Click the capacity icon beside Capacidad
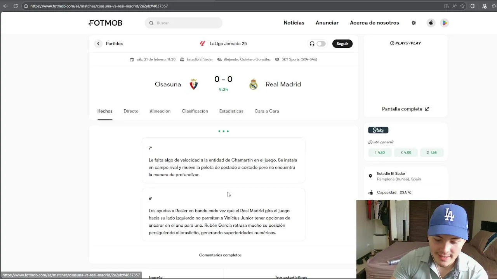497x279 pixels. (370, 192)
